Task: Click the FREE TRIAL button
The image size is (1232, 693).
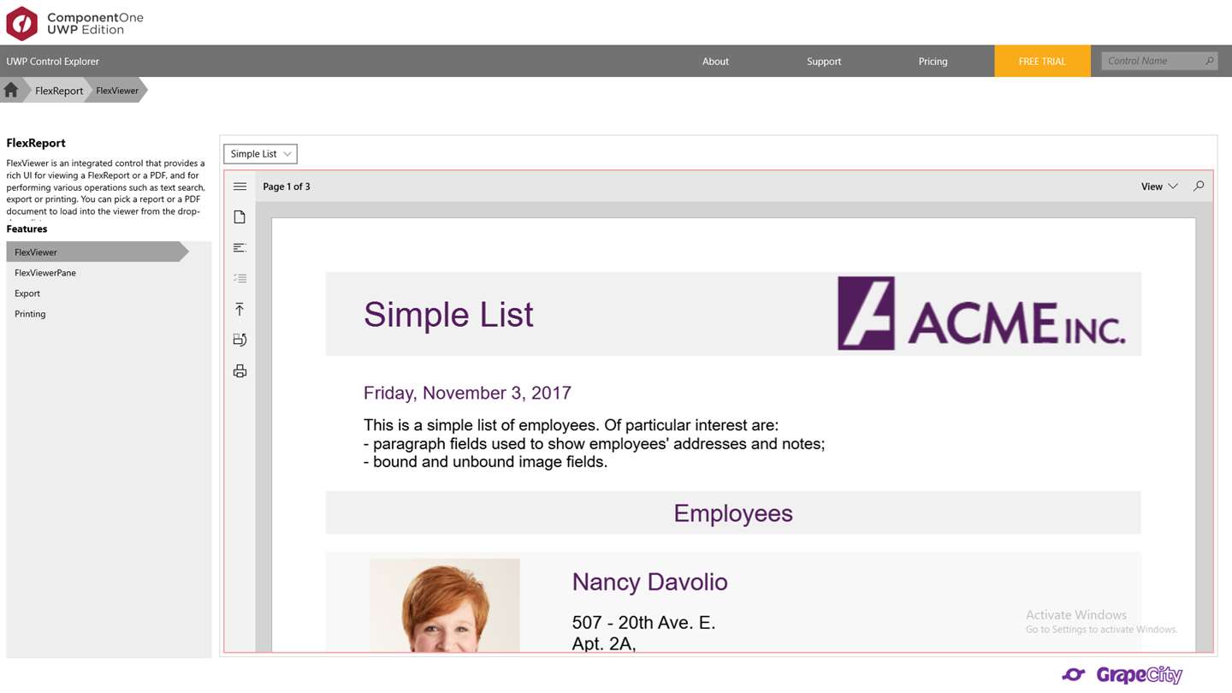Action: [1042, 62]
